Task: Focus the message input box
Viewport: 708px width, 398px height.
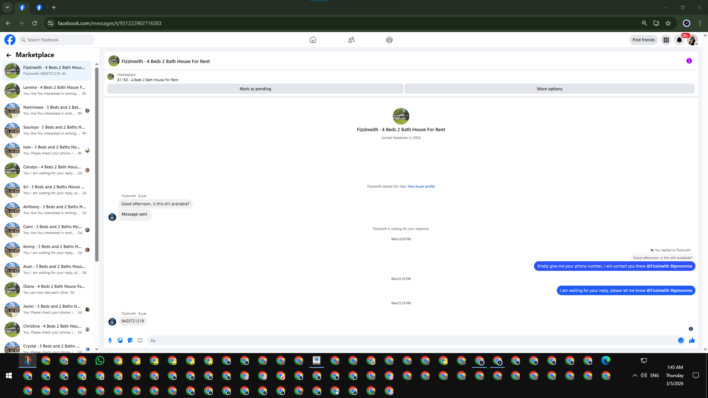Action: click(411, 341)
